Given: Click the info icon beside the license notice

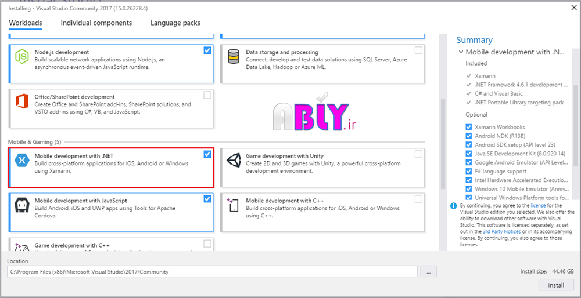Looking at the screenshot, I should click(x=453, y=206).
